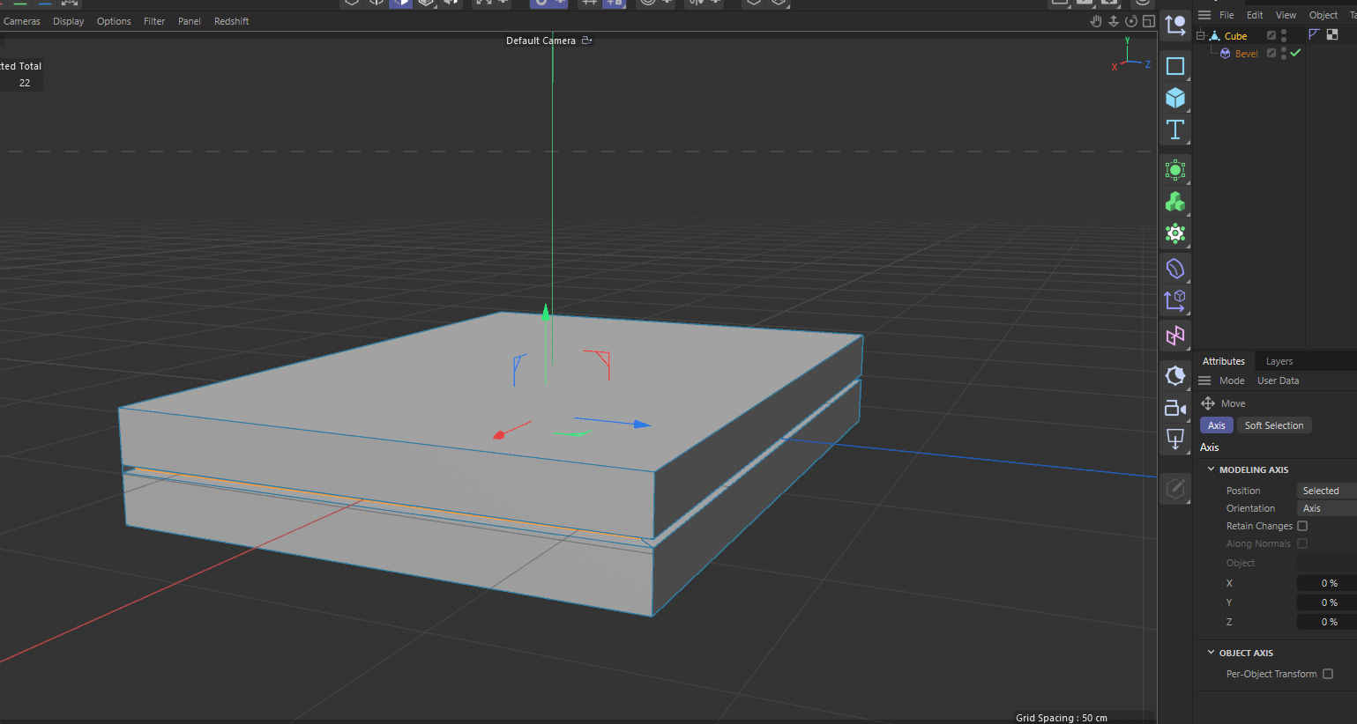
Task: Select the Cube primitive tool icon
Action: (x=1174, y=98)
